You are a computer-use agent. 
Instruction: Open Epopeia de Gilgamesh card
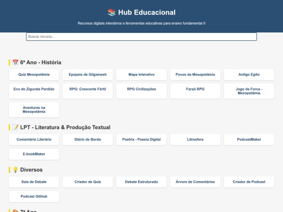tap(88, 75)
